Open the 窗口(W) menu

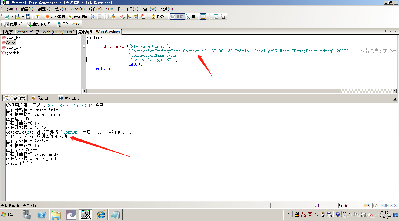click(x=149, y=9)
